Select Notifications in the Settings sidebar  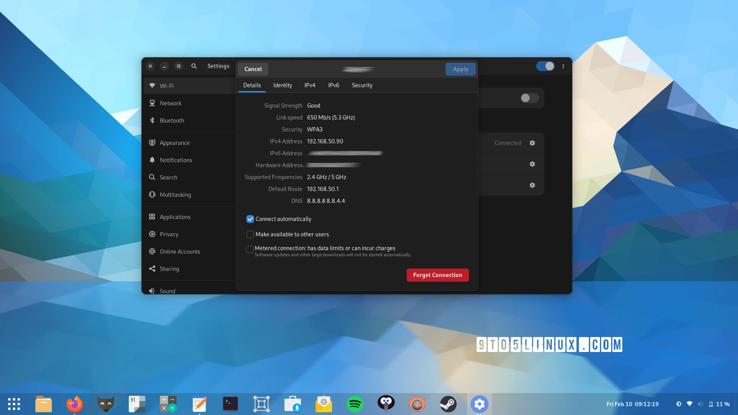176,160
